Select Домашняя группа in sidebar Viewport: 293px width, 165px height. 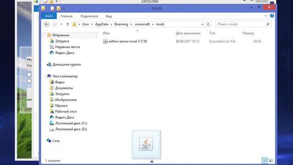coord(66,65)
